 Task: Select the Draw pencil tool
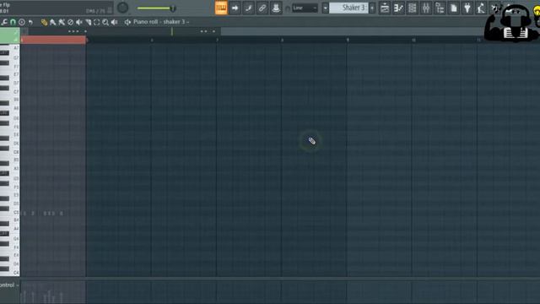pyautogui.click(x=44, y=22)
